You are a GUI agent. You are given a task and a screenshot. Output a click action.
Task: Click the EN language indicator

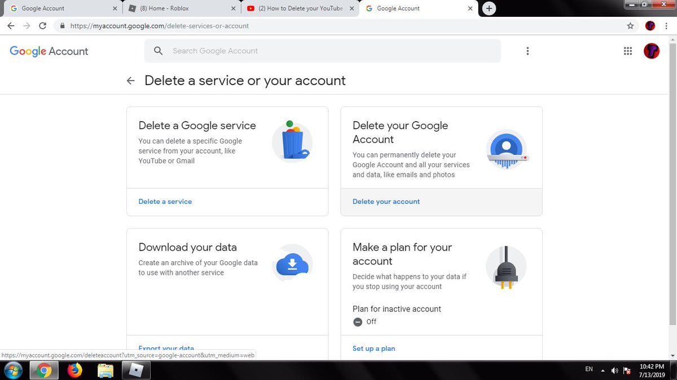(x=589, y=369)
